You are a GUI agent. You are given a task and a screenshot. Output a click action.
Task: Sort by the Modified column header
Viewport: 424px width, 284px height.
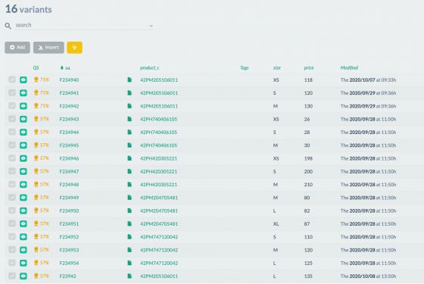(349, 68)
